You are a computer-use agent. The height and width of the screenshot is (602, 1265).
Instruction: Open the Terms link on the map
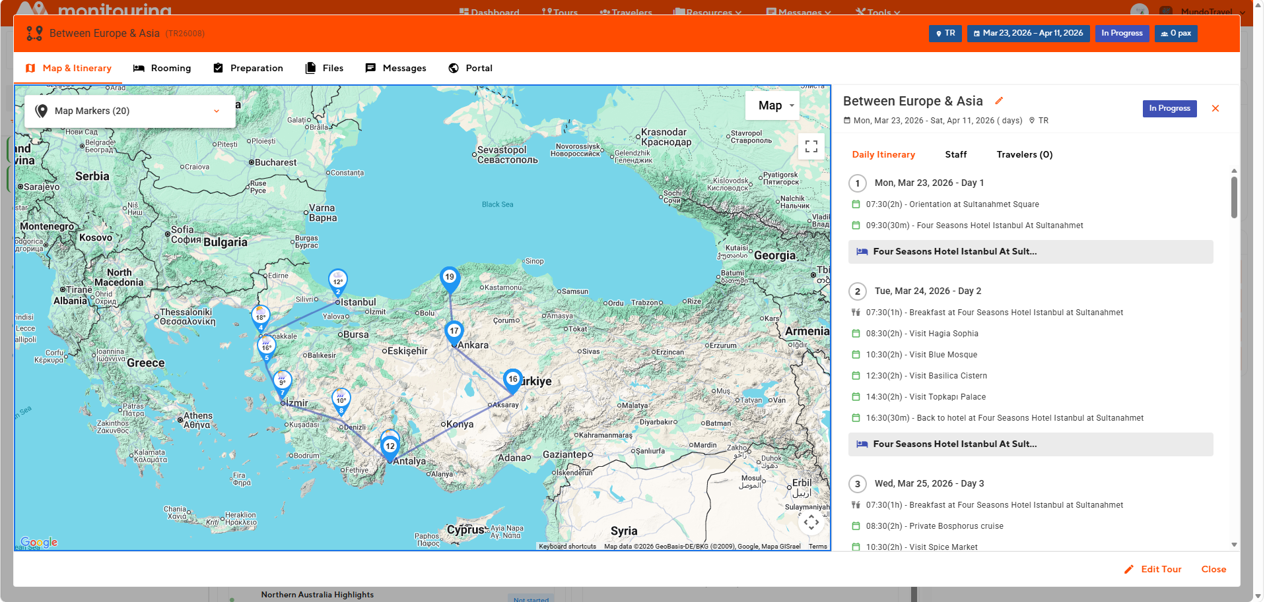(817, 546)
